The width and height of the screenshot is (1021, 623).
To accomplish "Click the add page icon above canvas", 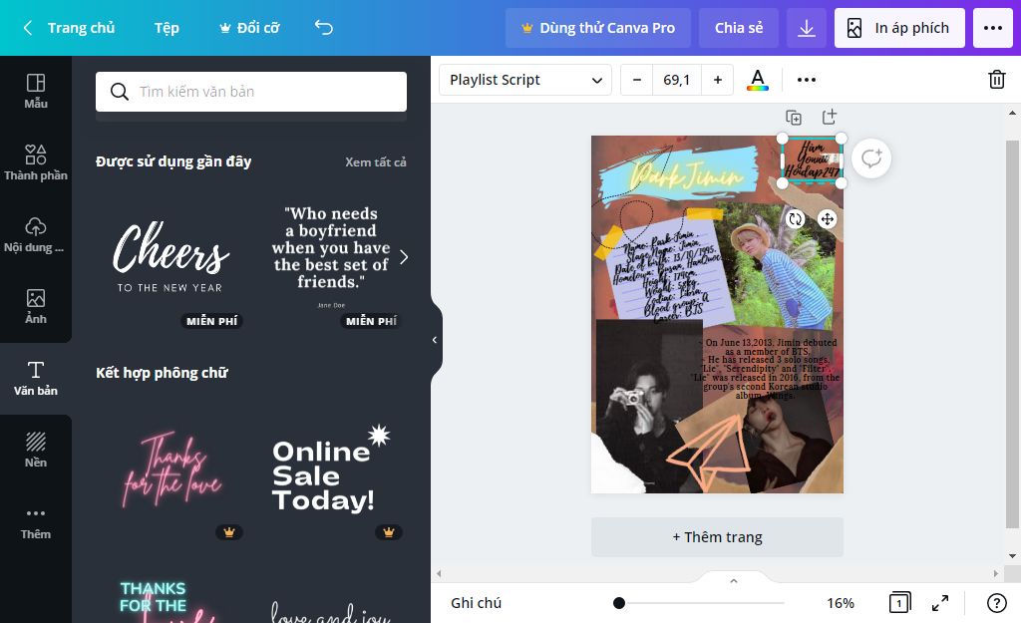I will click(x=829, y=117).
